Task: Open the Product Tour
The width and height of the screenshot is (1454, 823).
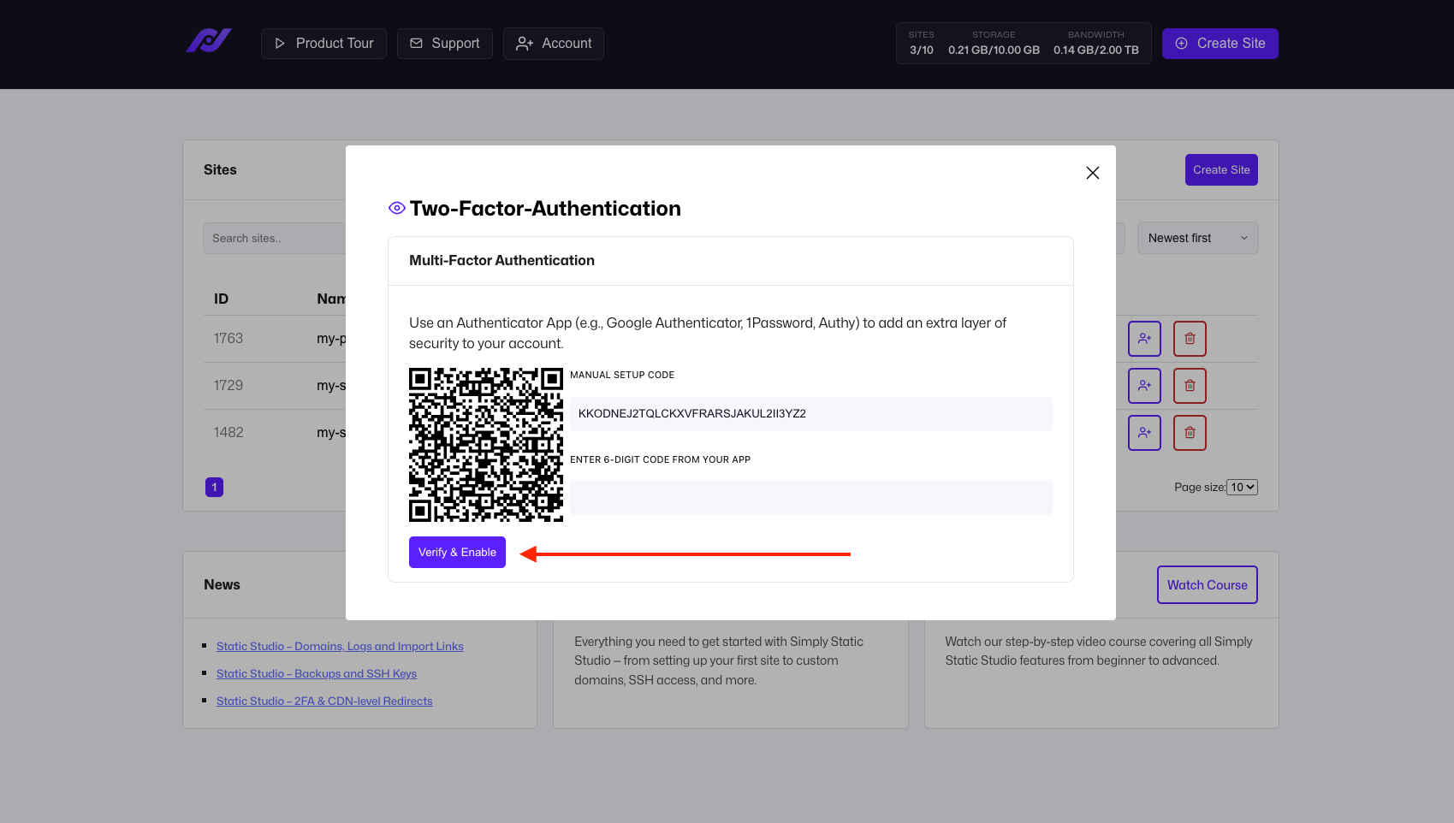Action: point(323,44)
